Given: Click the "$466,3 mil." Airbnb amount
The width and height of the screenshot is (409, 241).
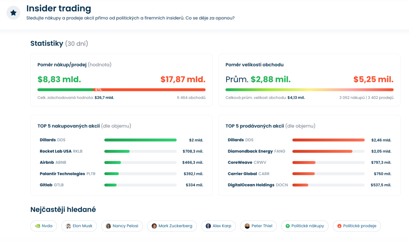Looking at the screenshot, I should coord(193,163).
